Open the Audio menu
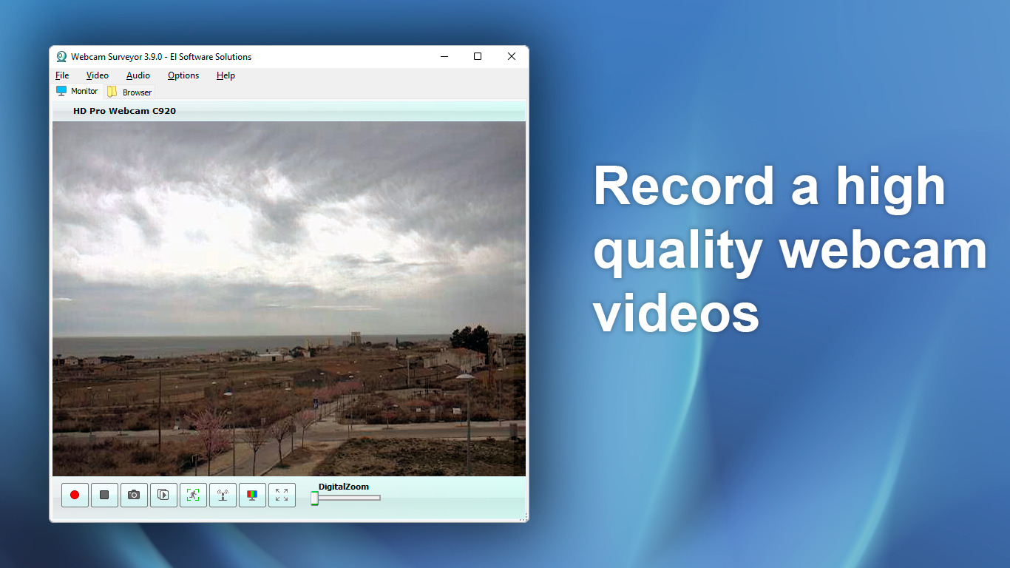Screen dimensions: 1010x568 [x=138, y=75]
